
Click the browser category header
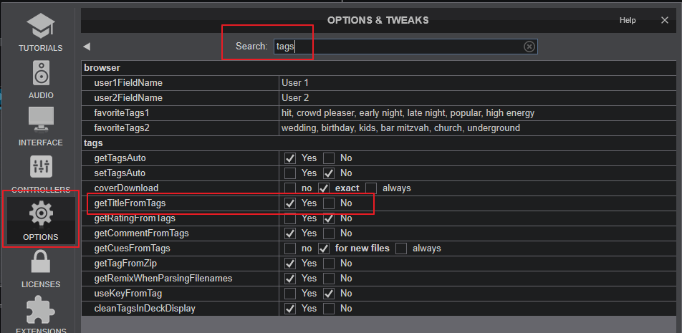102,68
